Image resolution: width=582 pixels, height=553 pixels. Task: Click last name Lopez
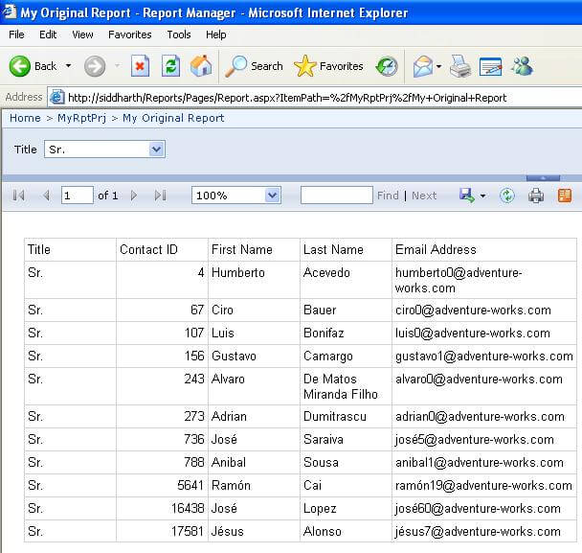(320, 508)
